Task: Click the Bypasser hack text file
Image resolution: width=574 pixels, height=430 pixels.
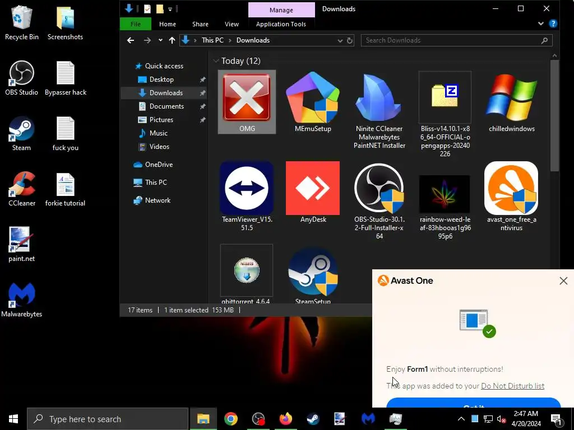Action: tap(66, 78)
